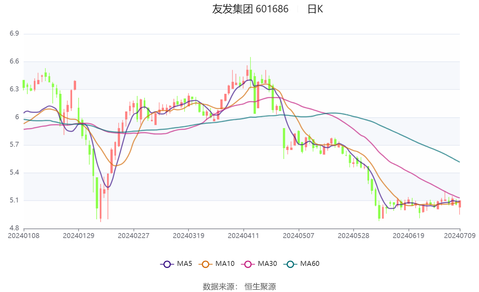Click the chart title 友发集团 601686
Screen dimensions: 479x292
point(250,9)
